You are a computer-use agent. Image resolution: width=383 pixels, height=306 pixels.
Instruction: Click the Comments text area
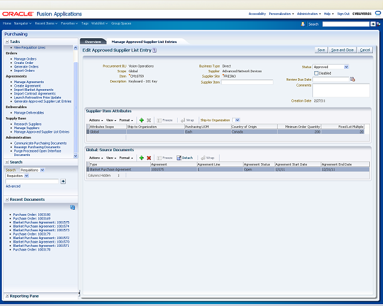341,90
